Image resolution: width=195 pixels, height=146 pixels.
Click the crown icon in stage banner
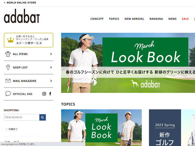pyautogui.click(x=11, y=40)
